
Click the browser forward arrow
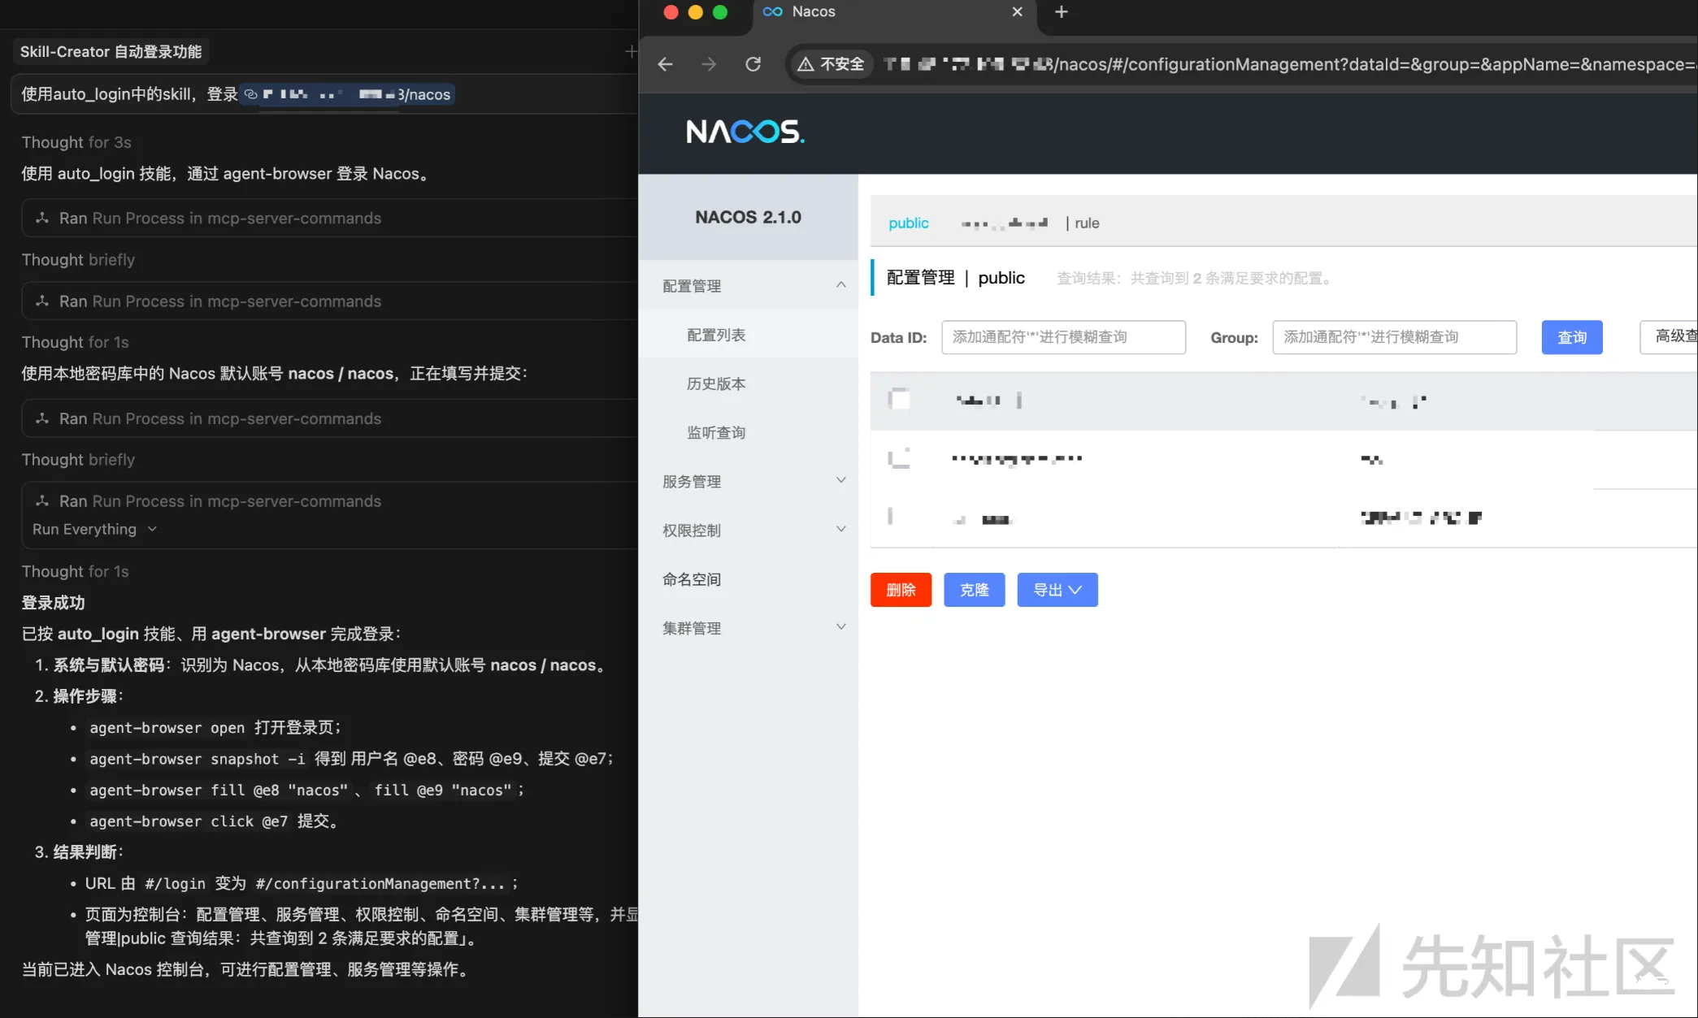tap(708, 64)
